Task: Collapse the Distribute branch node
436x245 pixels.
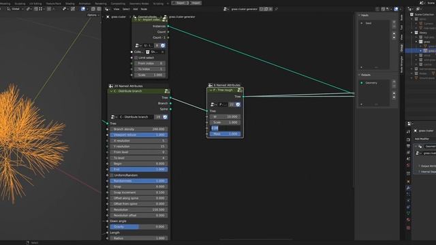Action: (112, 91)
